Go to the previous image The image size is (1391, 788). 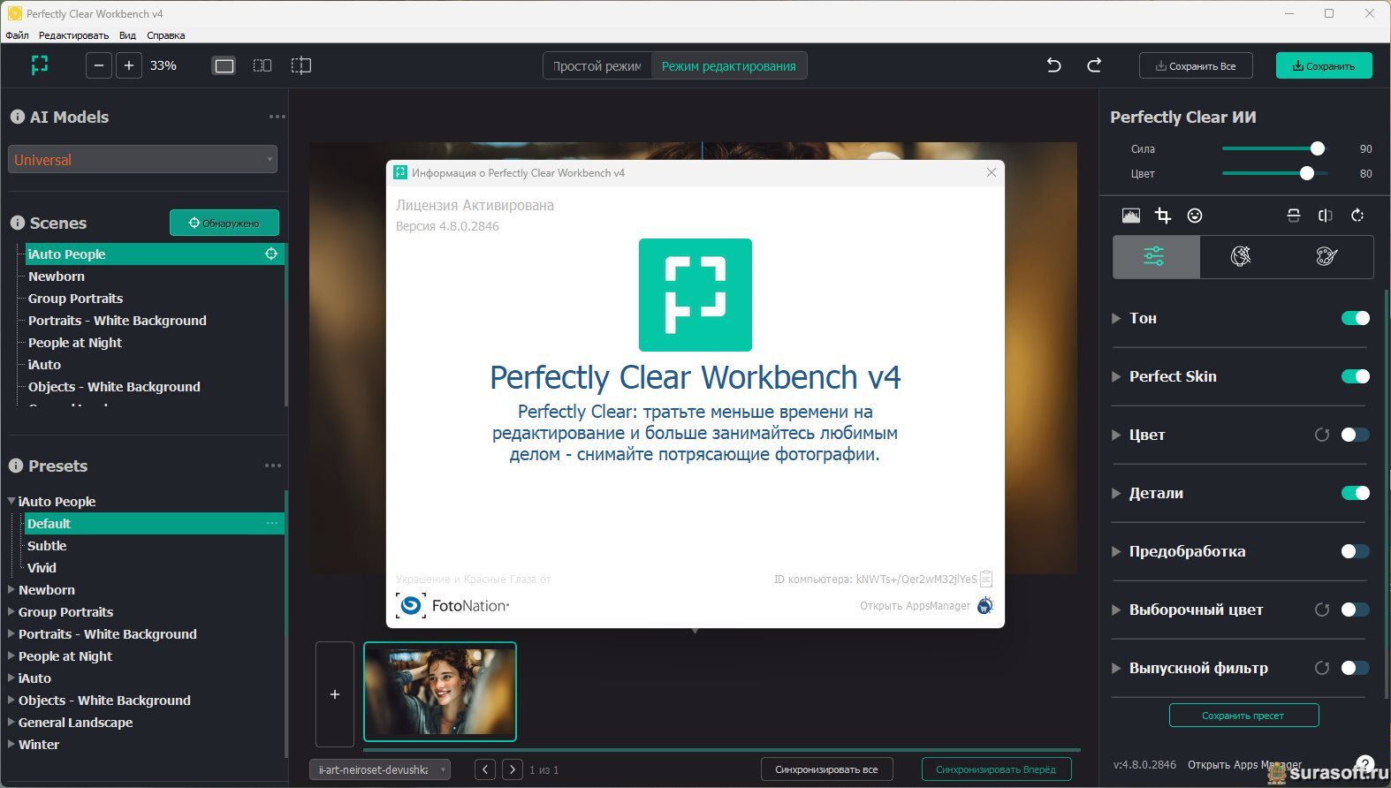coord(485,769)
